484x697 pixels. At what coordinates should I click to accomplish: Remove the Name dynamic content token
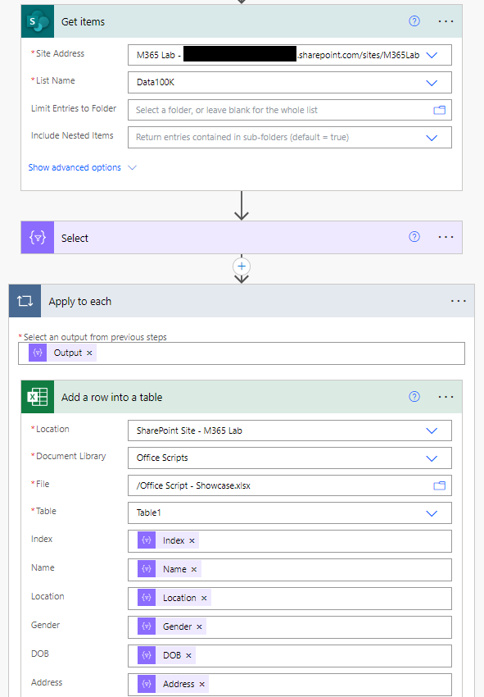coord(194,569)
